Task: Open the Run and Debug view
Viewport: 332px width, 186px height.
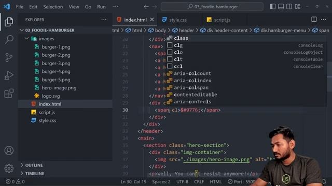Action: 9,75
